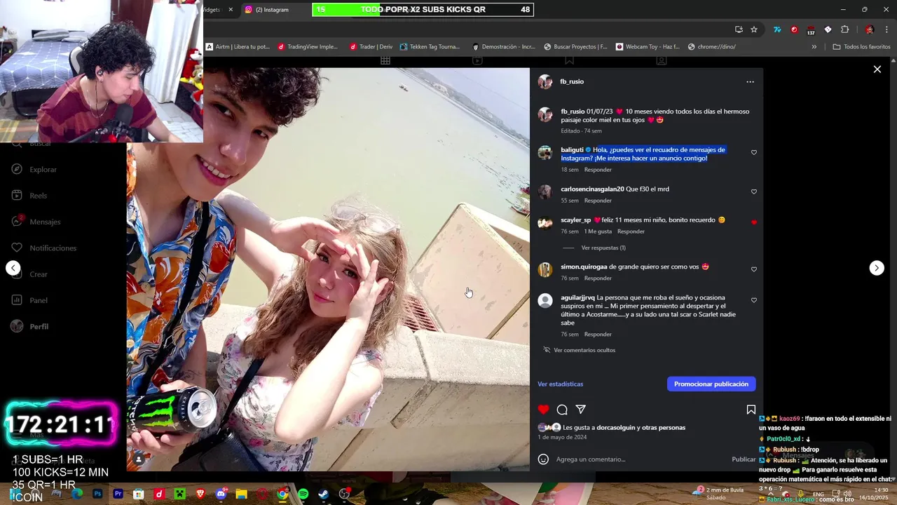Expand Ver respuestas (1)
Screen dimensions: 897x505
(603, 248)
